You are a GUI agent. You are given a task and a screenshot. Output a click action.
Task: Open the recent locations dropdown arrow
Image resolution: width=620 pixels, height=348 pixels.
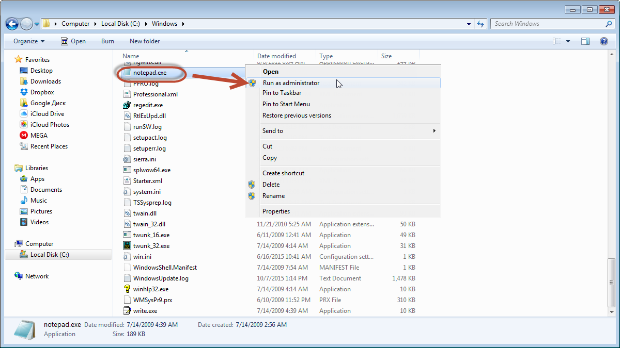click(x=37, y=24)
